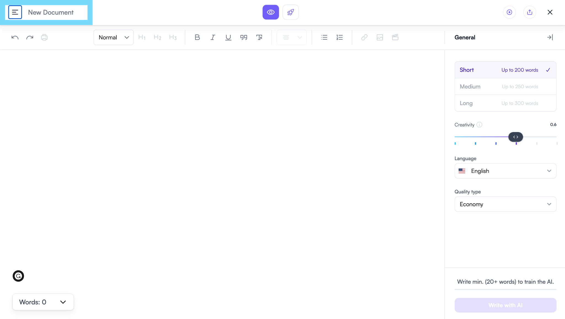Insert a blockquote with quote icon
Viewport: 565px width, 319px height.
[x=244, y=37]
